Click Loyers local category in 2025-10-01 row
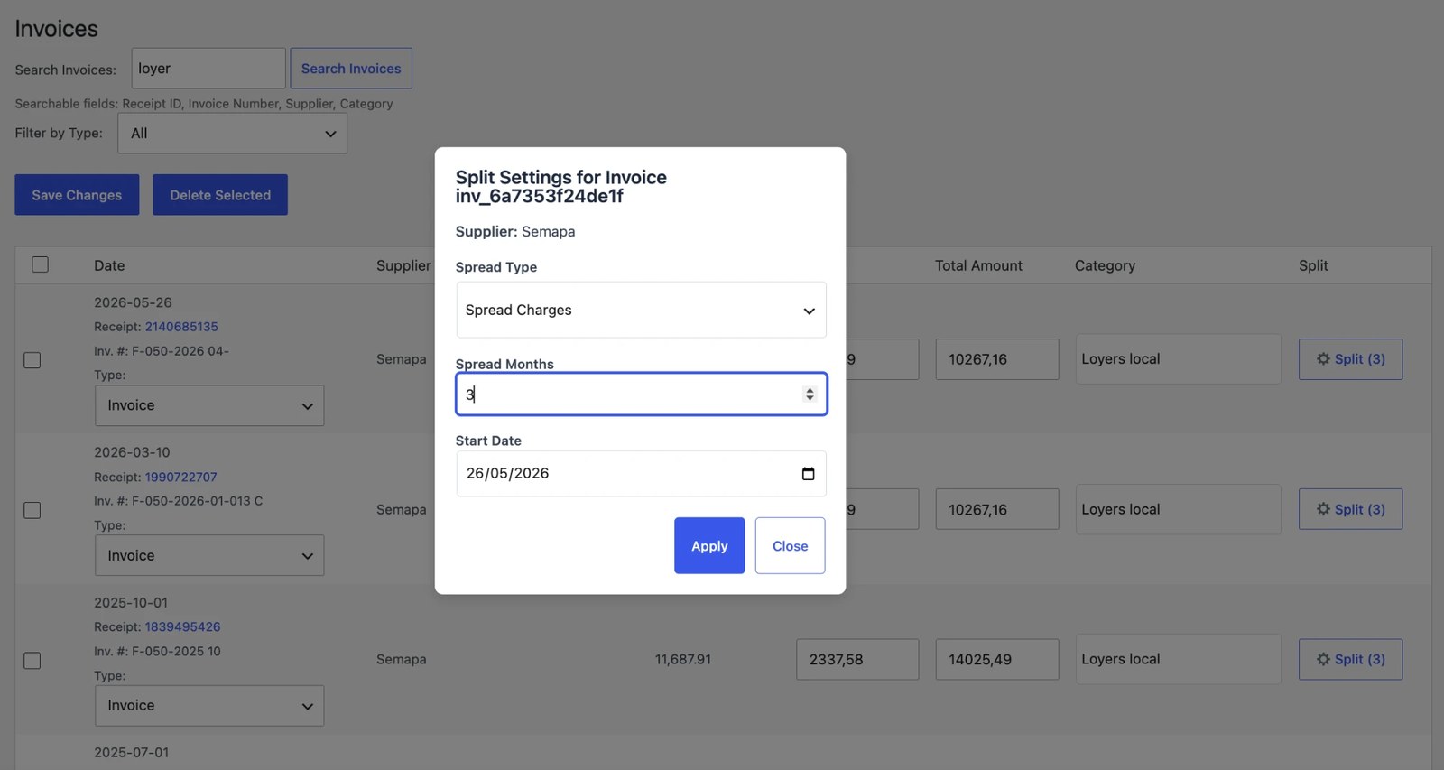1444x770 pixels. pos(1178,659)
